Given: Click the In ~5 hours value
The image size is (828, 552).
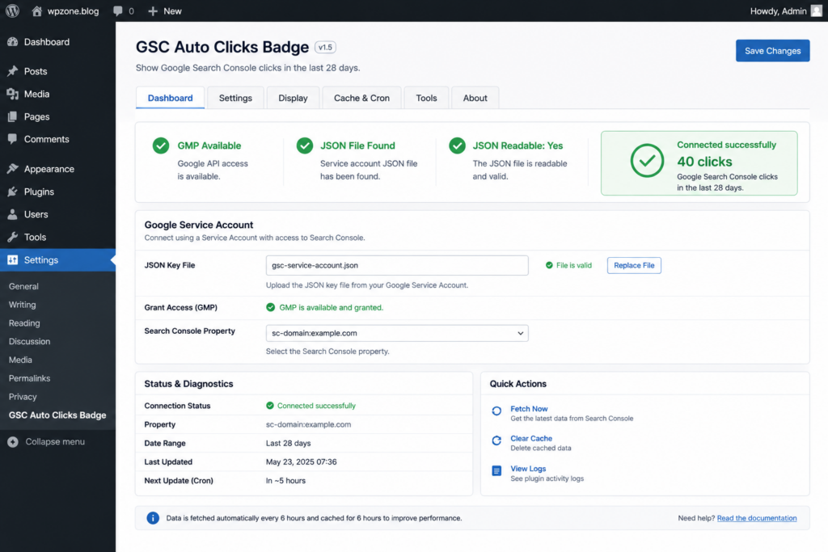Looking at the screenshot, I should [x=285, y=481].
